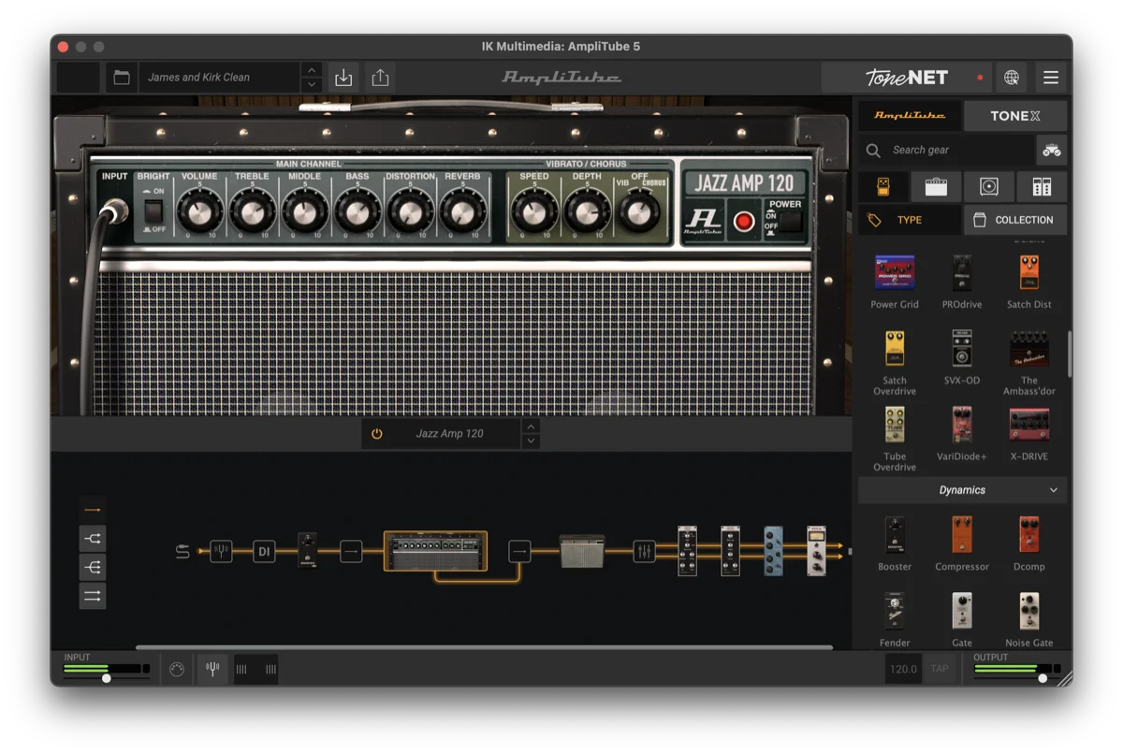Select the VU-meter rack unit in chain
Screen dimensions: 1123x753
[x=816, y=551]
